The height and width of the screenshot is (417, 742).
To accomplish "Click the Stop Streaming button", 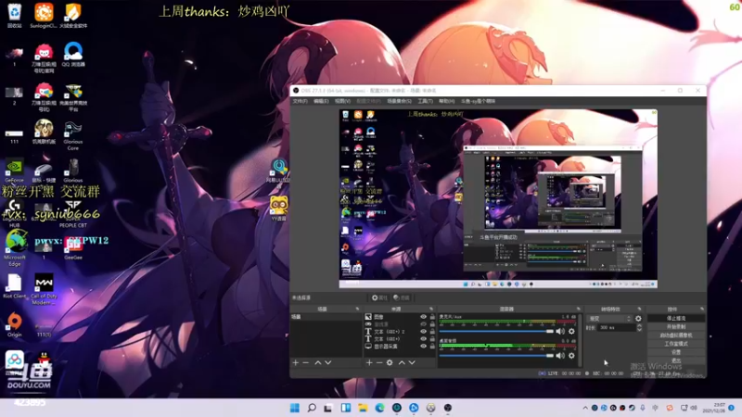I will tap(676, 318).
